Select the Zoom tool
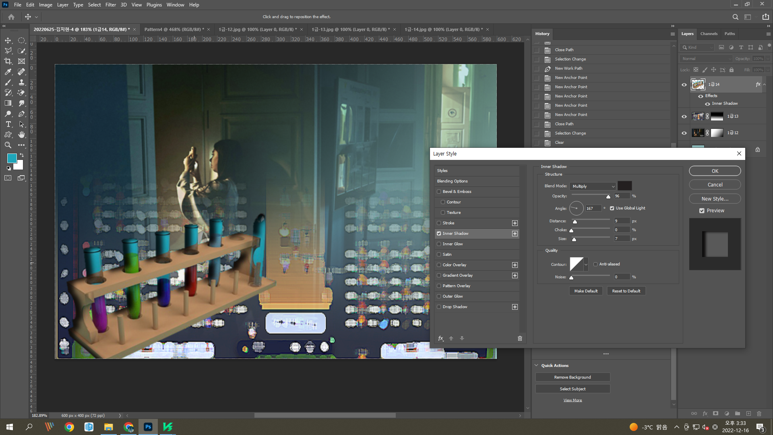Screen dimensions: 773x435 click(x=8, y=145)
